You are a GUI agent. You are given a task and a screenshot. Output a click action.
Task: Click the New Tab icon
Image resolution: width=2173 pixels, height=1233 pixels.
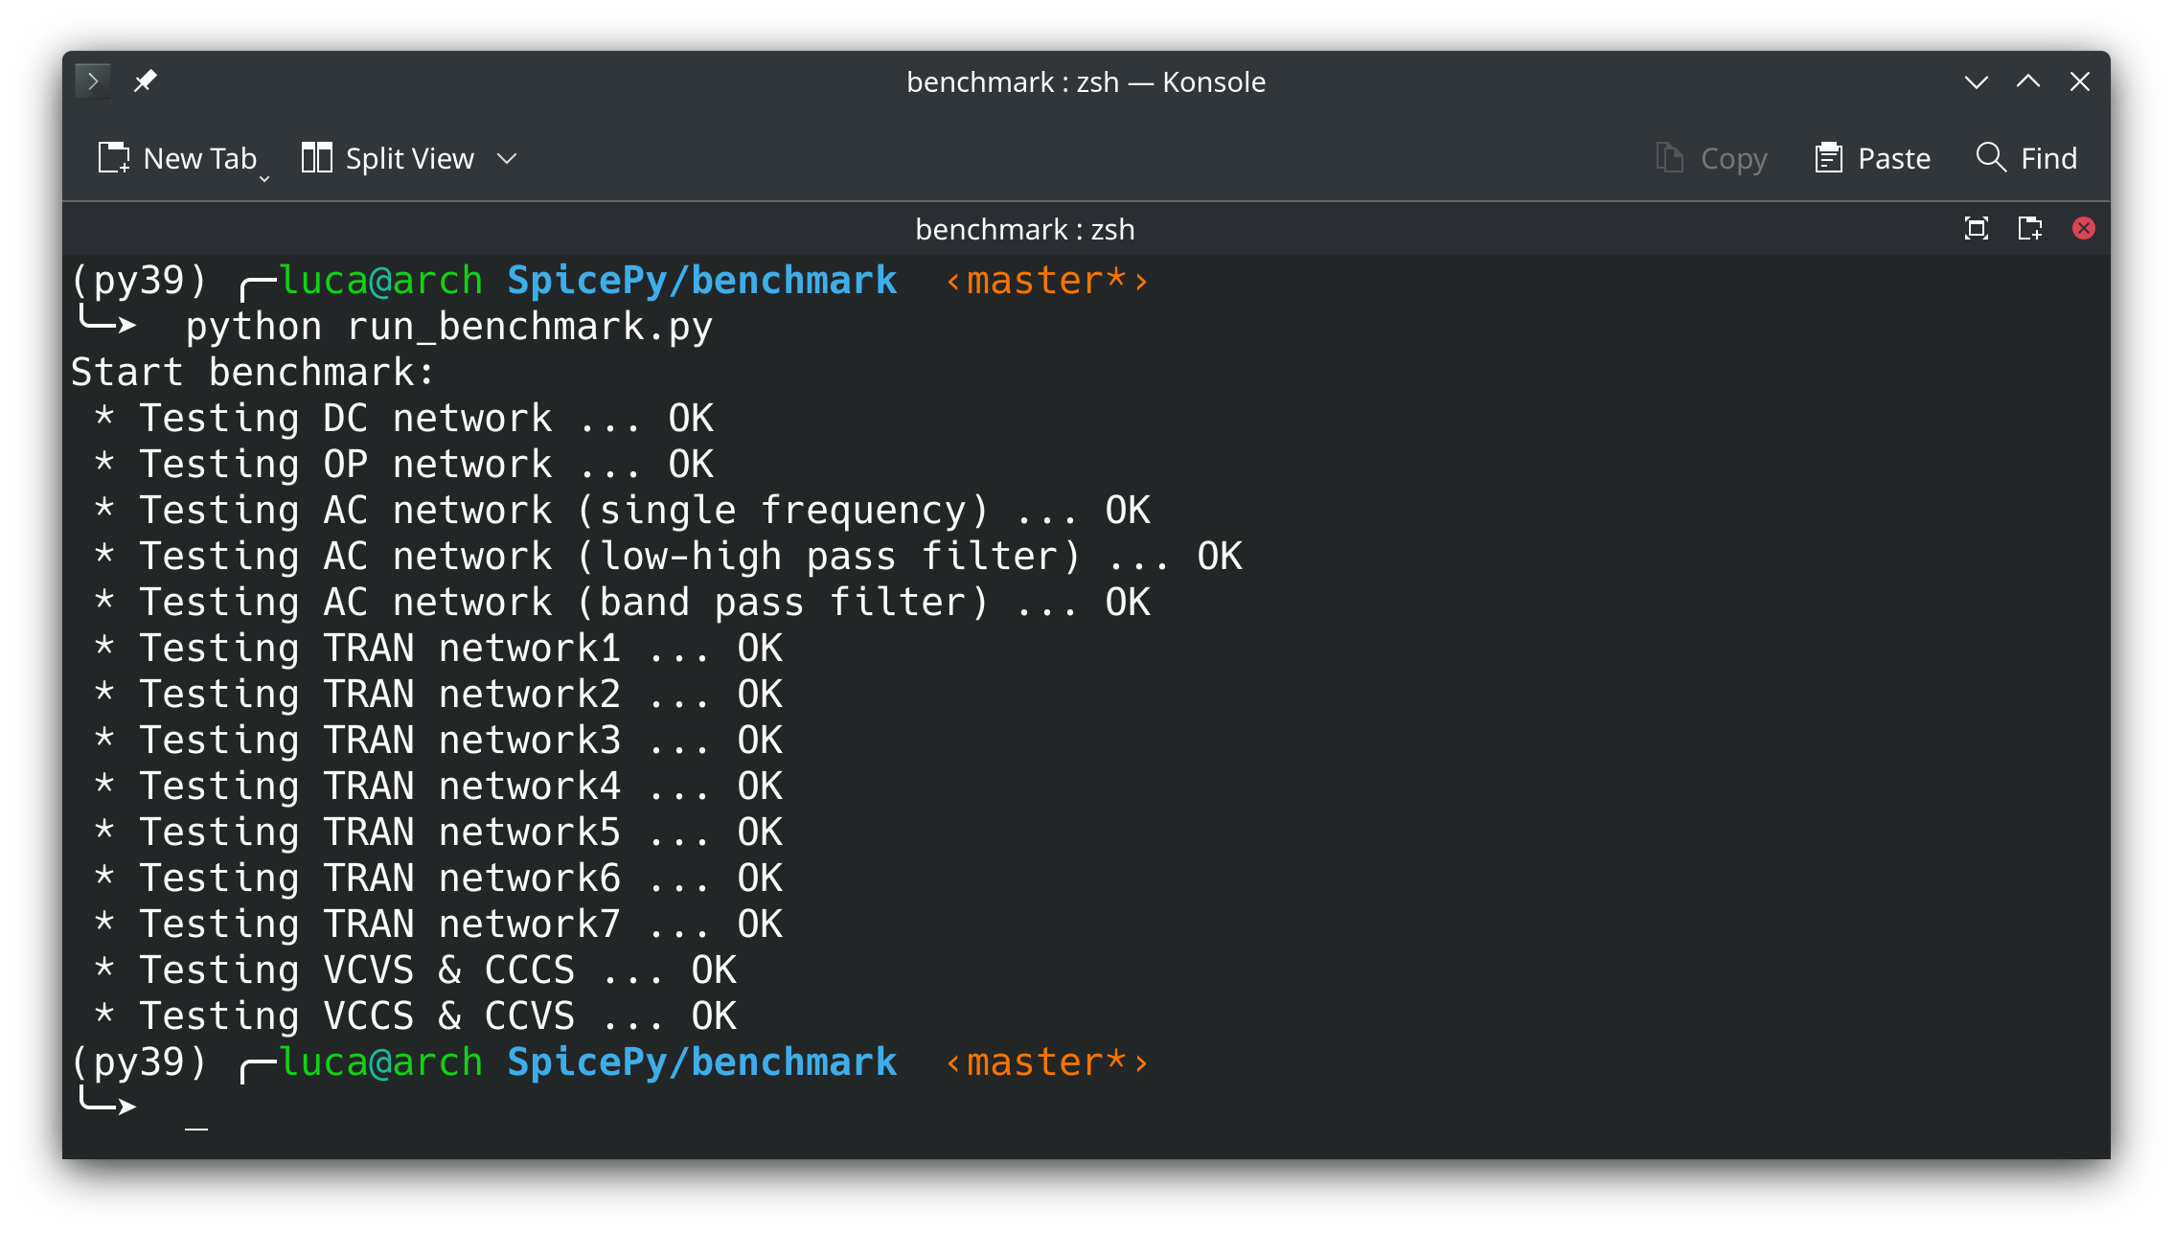114,158
